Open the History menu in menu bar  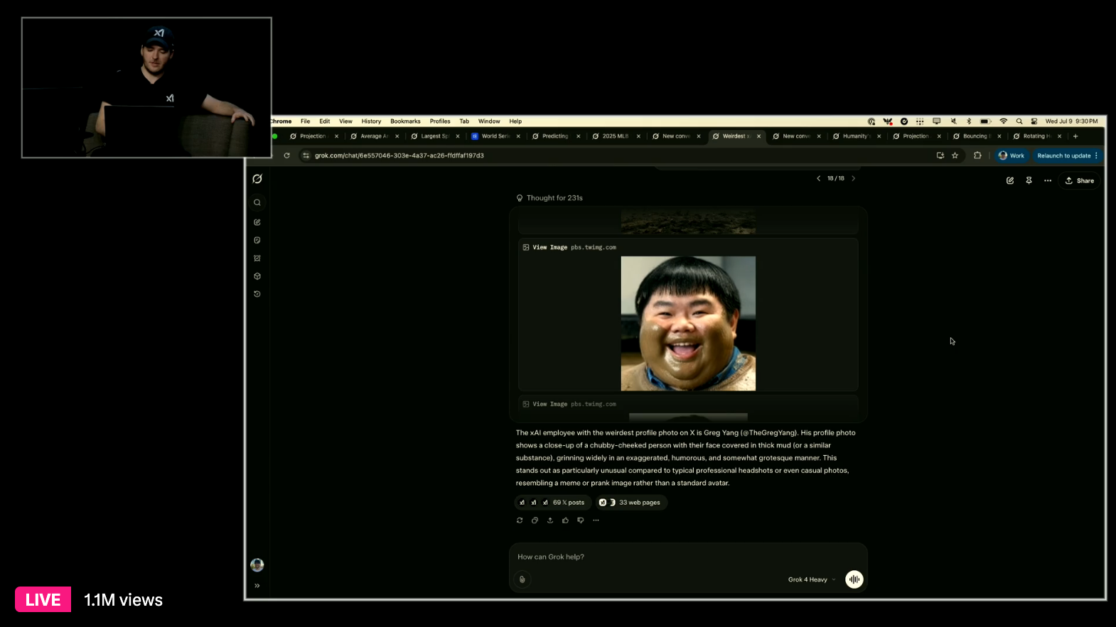(x=371, y=121)
